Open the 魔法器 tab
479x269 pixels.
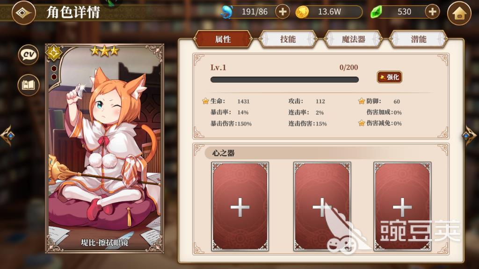tap(354, 39)
